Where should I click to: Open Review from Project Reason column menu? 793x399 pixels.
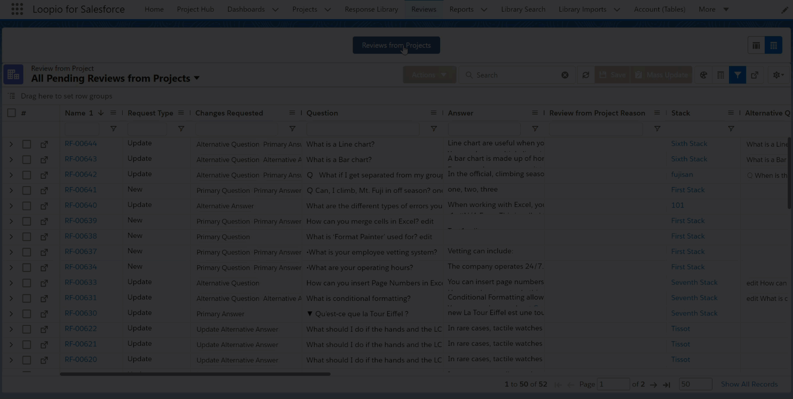point(657,113)
